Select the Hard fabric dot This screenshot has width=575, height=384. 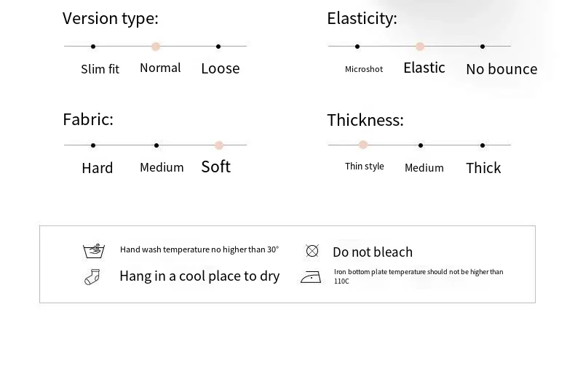click(x=93, y=145)
